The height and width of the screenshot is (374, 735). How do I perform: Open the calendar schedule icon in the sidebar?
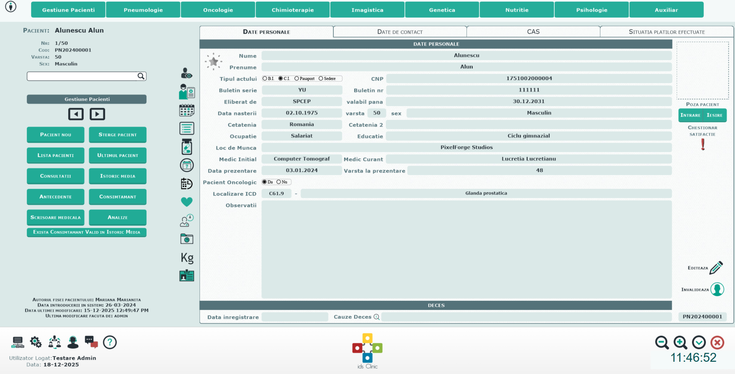pos(187,110)
